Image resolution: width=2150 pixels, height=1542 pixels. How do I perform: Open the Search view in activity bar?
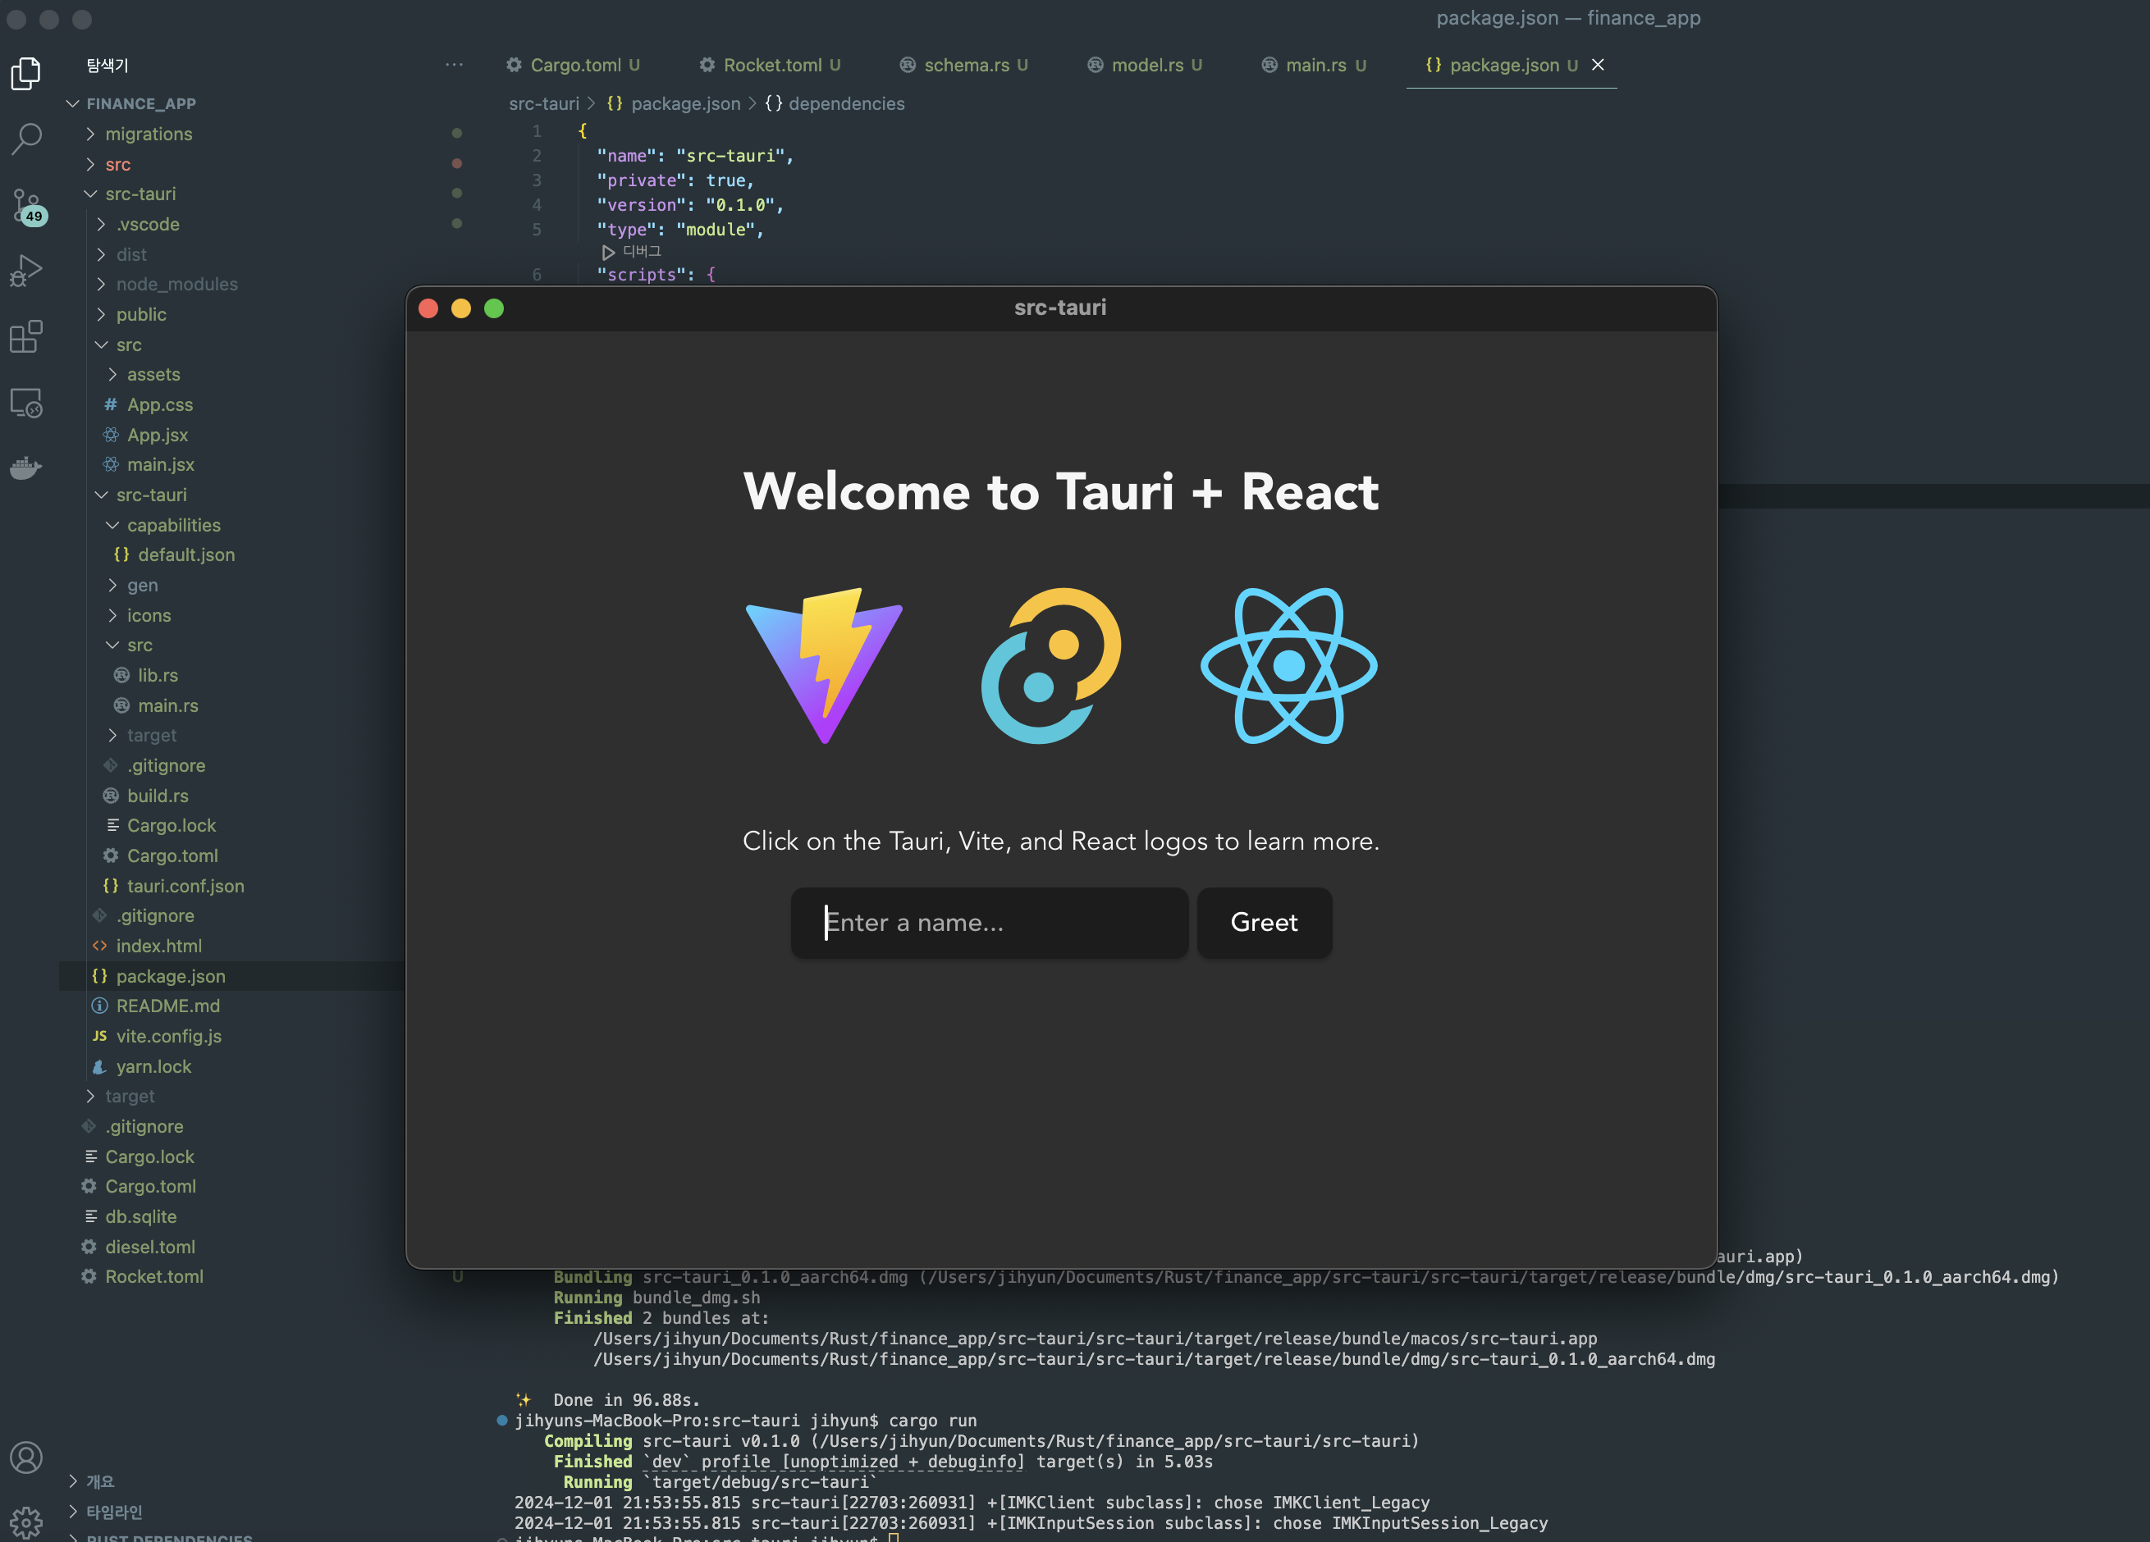coord(26,139)
